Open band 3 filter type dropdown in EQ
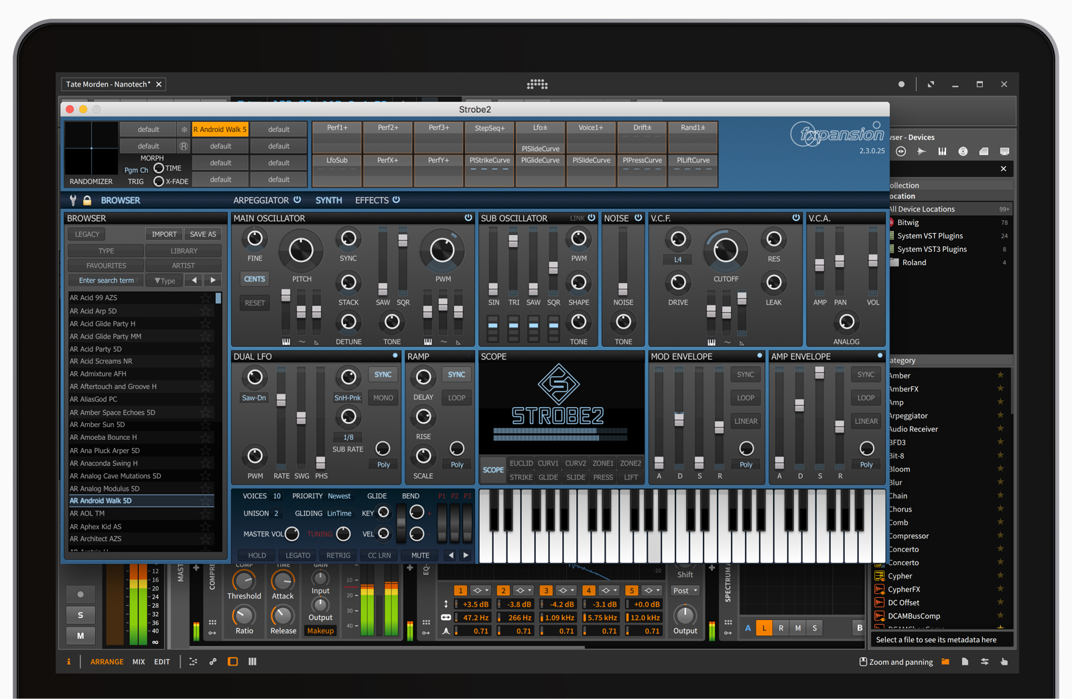1072x699 pixels. point(567,591)
